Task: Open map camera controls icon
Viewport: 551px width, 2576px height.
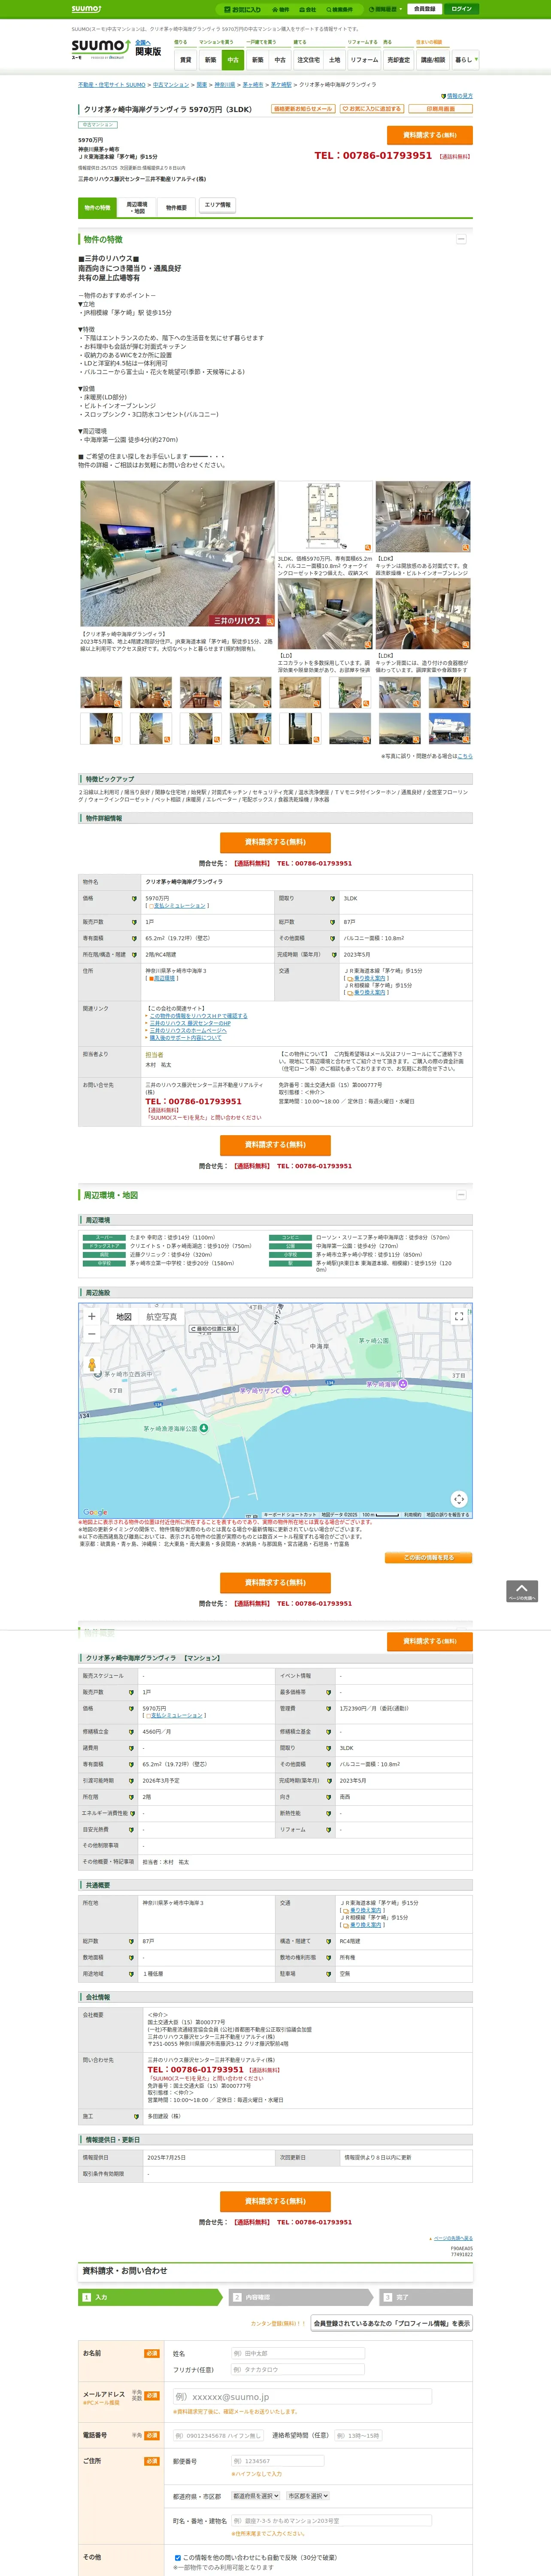Action: pyautogui.click(x=459, y=1498)
